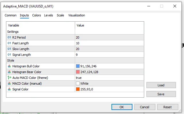Go to the Scale tab
Viewport: 184px width, 114px height.
pos(60,15)
